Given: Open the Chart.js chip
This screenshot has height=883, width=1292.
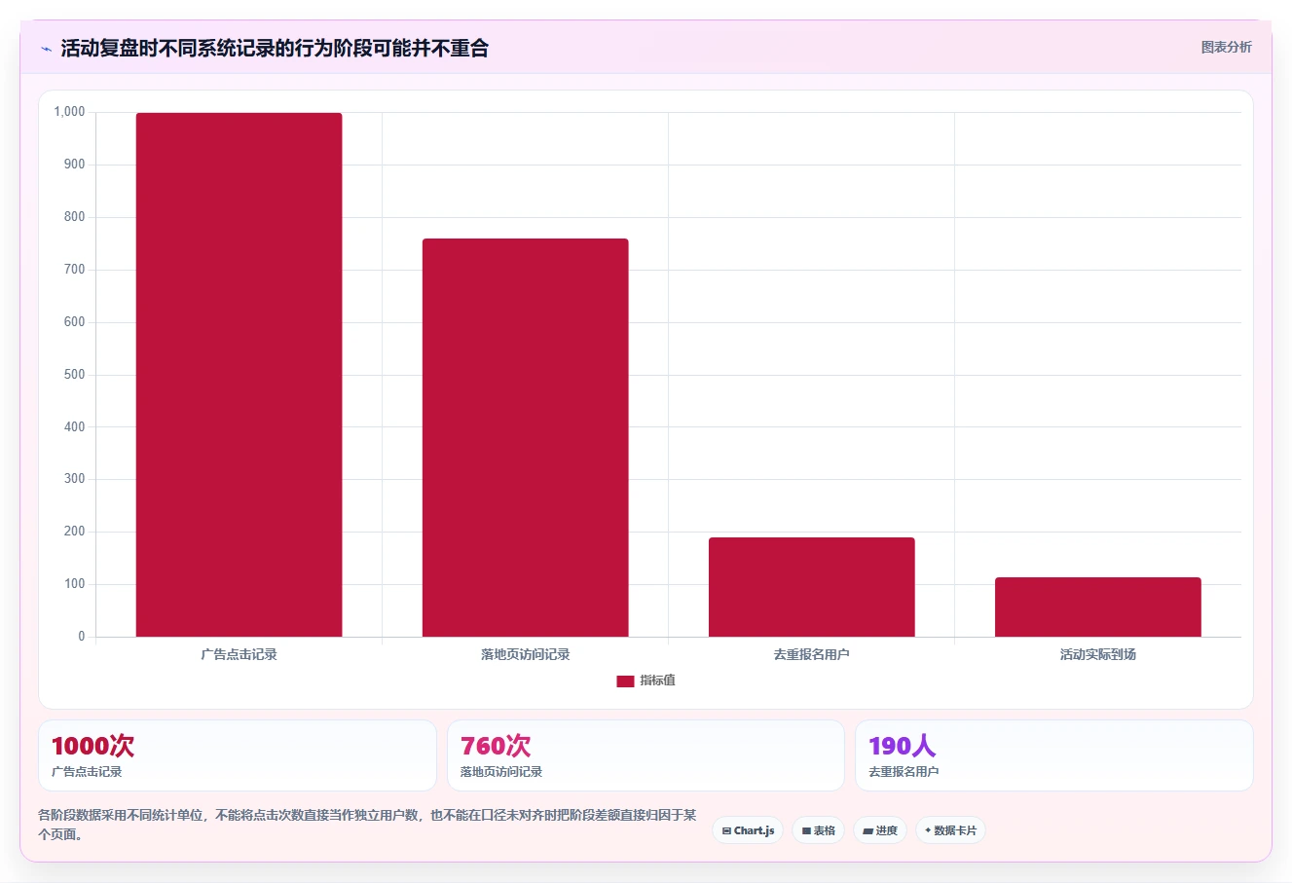Looking at the screenshot, I should point(748,830).
